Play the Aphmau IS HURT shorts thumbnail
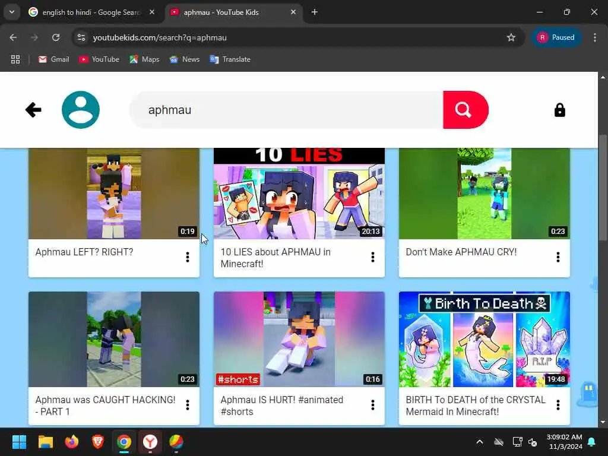 pos(299,339)
